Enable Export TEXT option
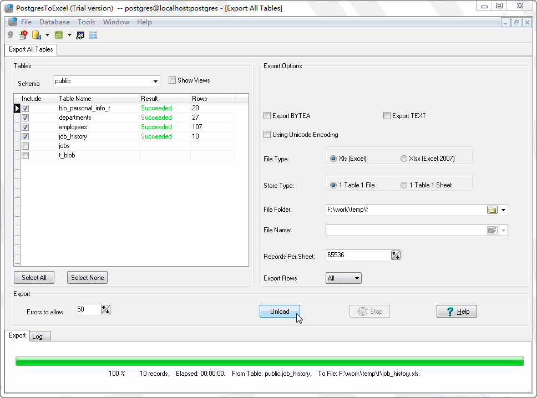The width and height of the screenshot is (537, 398). pyautogui.click(x=387, y=116)
